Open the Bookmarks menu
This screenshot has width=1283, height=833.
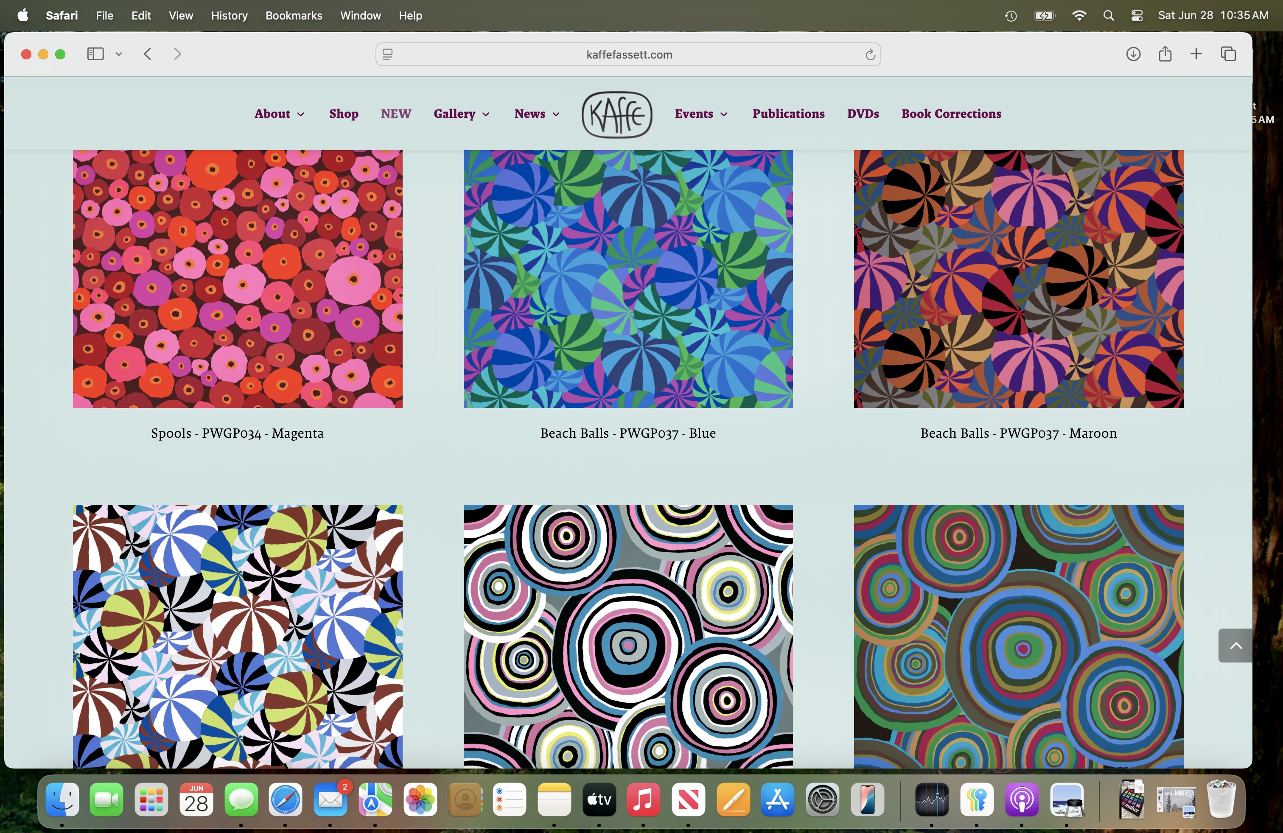tap(293, 16)
